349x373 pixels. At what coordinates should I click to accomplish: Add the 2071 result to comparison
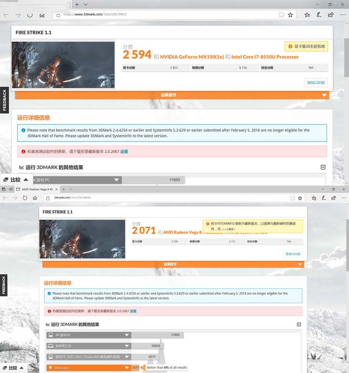pos(293,254)
